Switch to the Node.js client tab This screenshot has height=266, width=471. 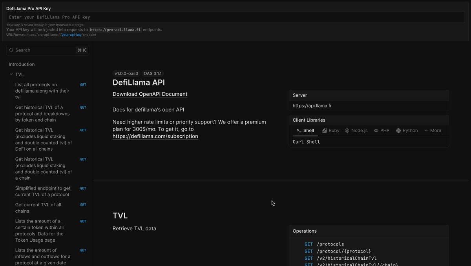tap(356, 131)
